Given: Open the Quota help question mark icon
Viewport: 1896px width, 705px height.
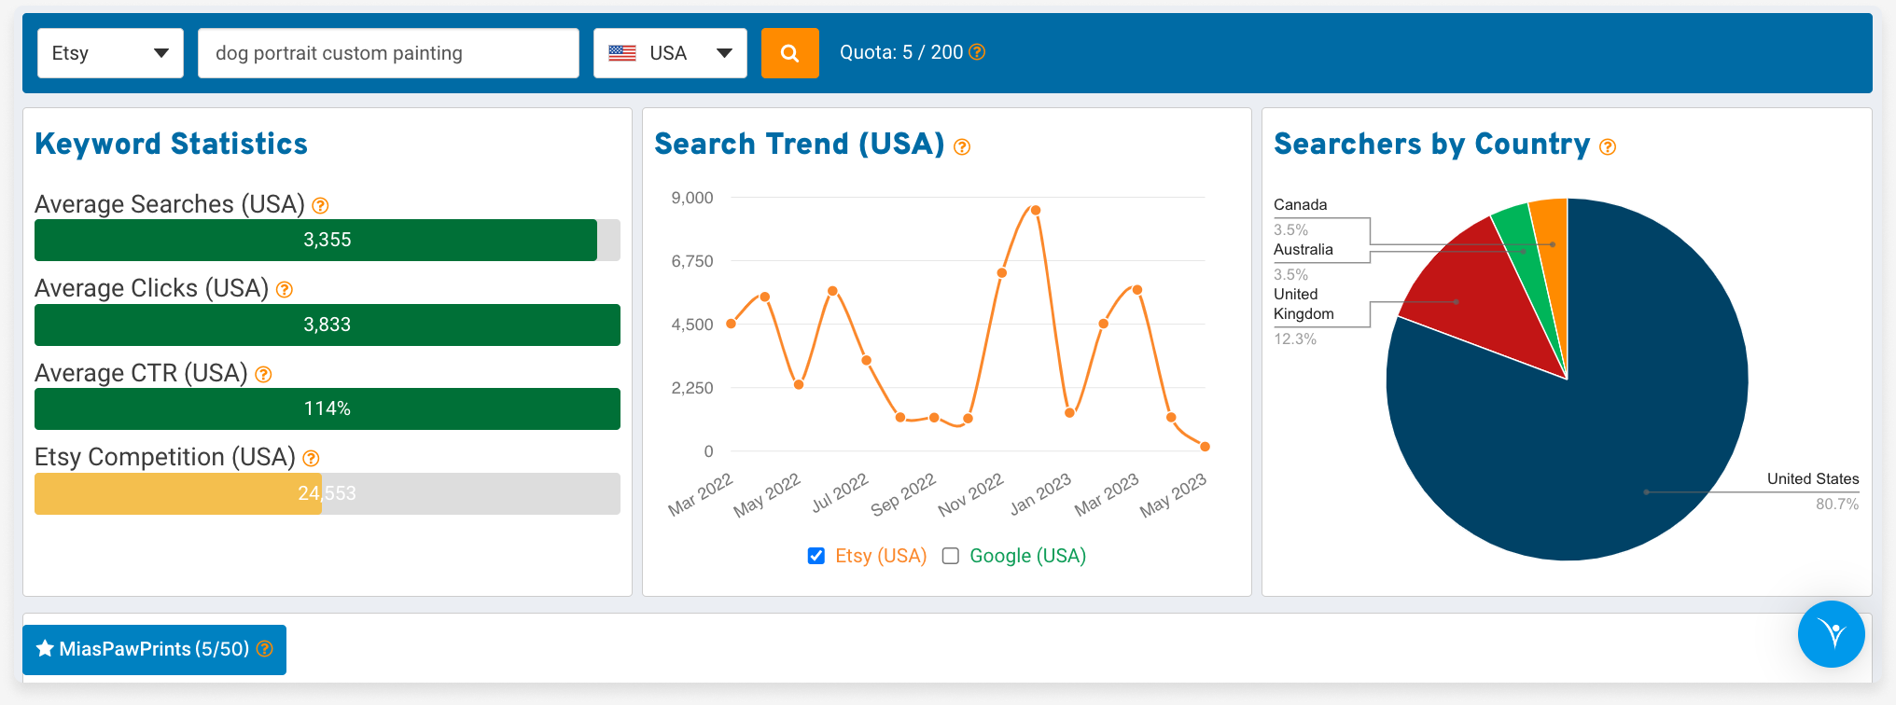Looking at the screenshot, I should (977, 52).
